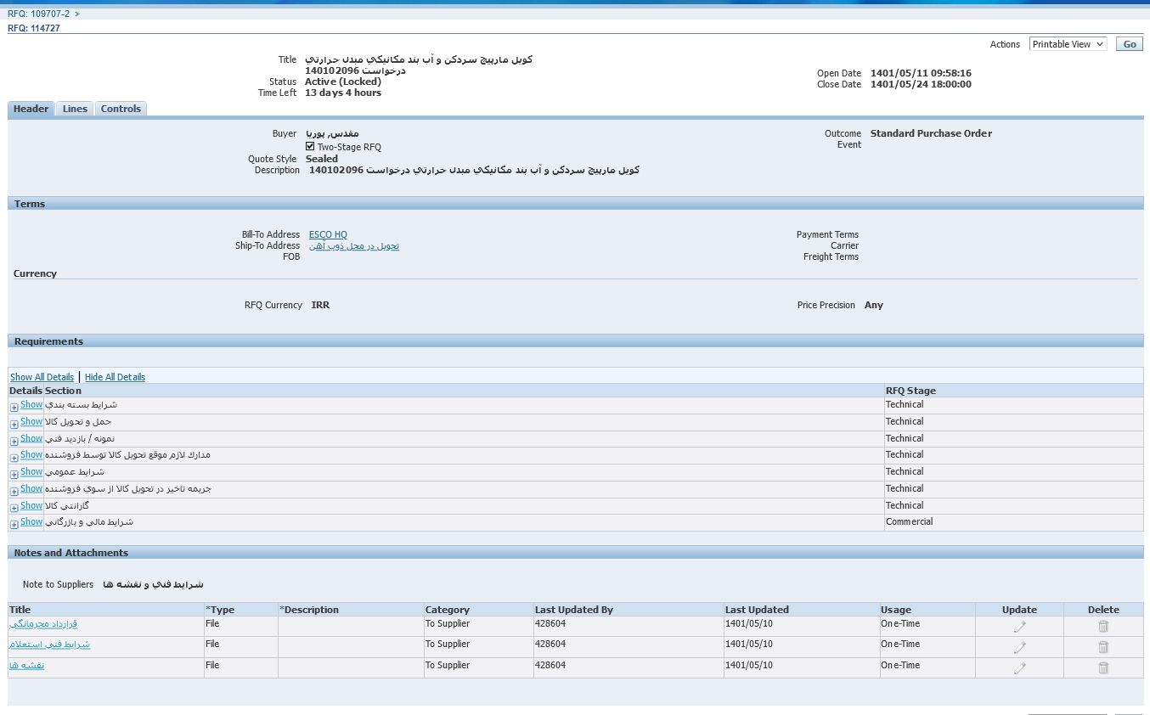Image resolution: width=1150 pixels, height=715 pixels.
Task: Click the Close Date value 1401/05/24 18:00:00
Action: (x=921, y=84)
